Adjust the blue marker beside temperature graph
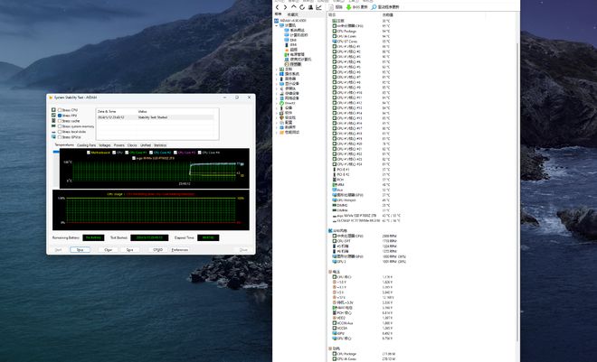Viewport: 597px width, 362px height. pyautogui.click(x=56, y=152)
